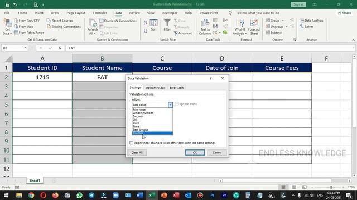Click the Sign in button
The width and height of the screenshot is (357, 200).
click(x=298, y=4)
